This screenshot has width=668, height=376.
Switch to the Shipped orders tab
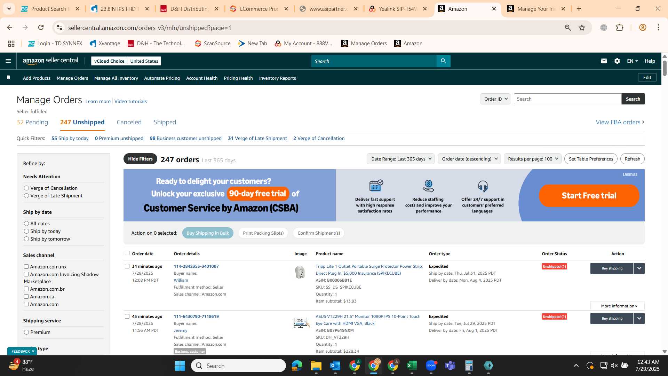point(165,122)
